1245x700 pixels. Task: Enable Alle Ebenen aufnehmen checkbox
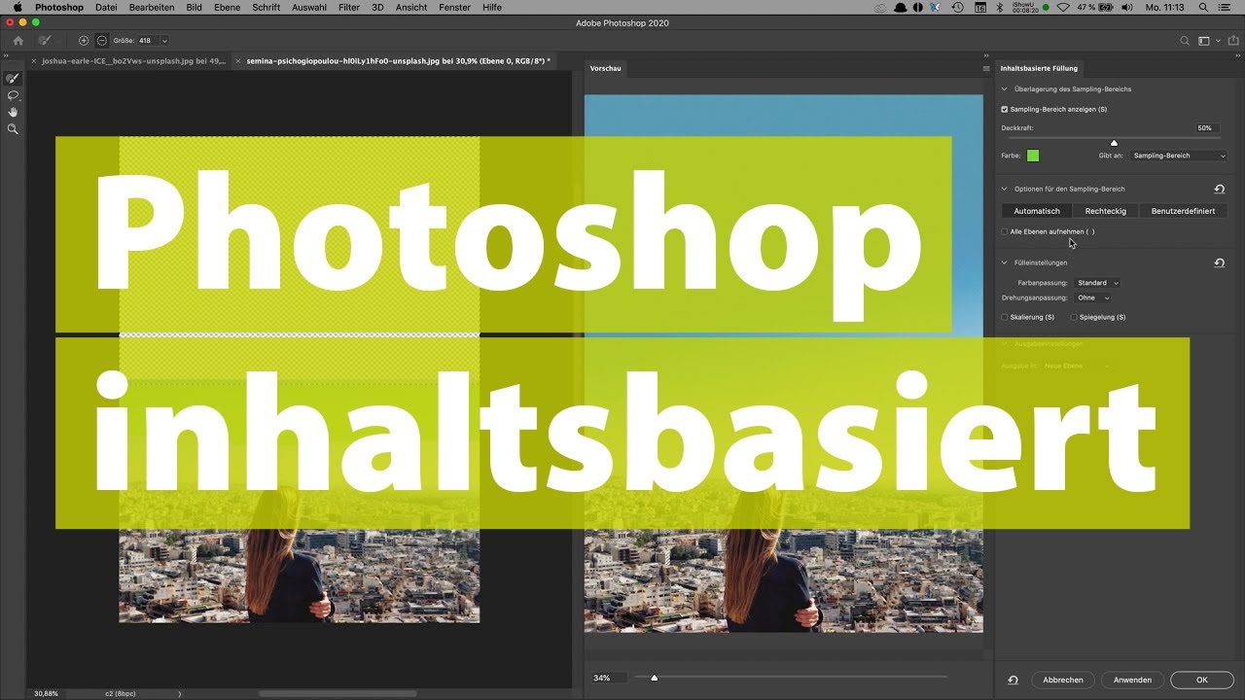pyautogui.click(x=1005, y=231)
